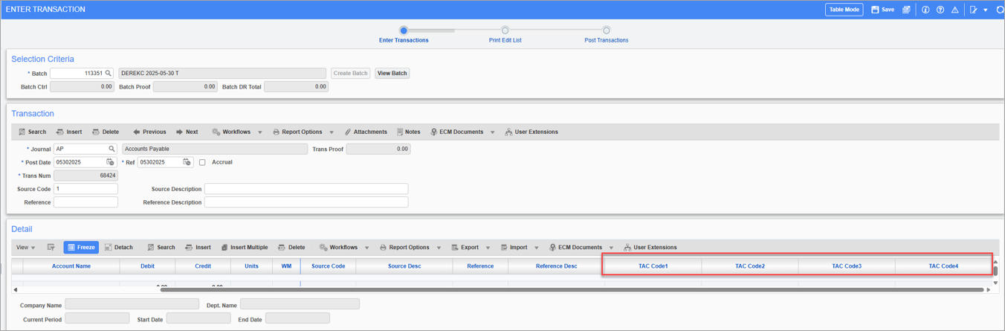This screenshot has height=331, width=1005.
Task: Go to Next transaction
Action: coord(187,132)
